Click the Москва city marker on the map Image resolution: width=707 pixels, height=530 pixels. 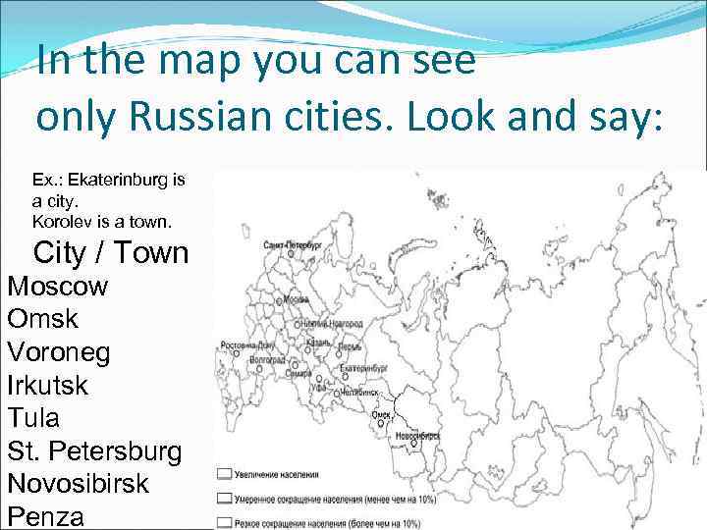(279, 301)
